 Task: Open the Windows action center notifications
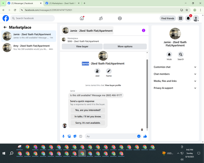199,153
